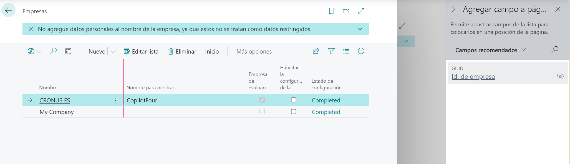Click the search magnifier in the toolbar

[53, 51]
